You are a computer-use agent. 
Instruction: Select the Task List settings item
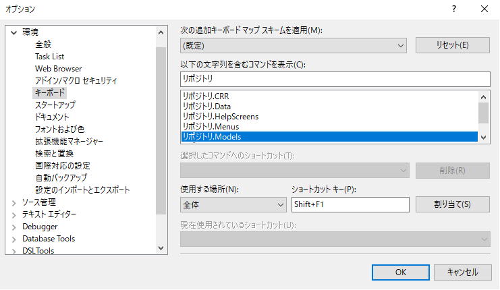click(49, 57)
